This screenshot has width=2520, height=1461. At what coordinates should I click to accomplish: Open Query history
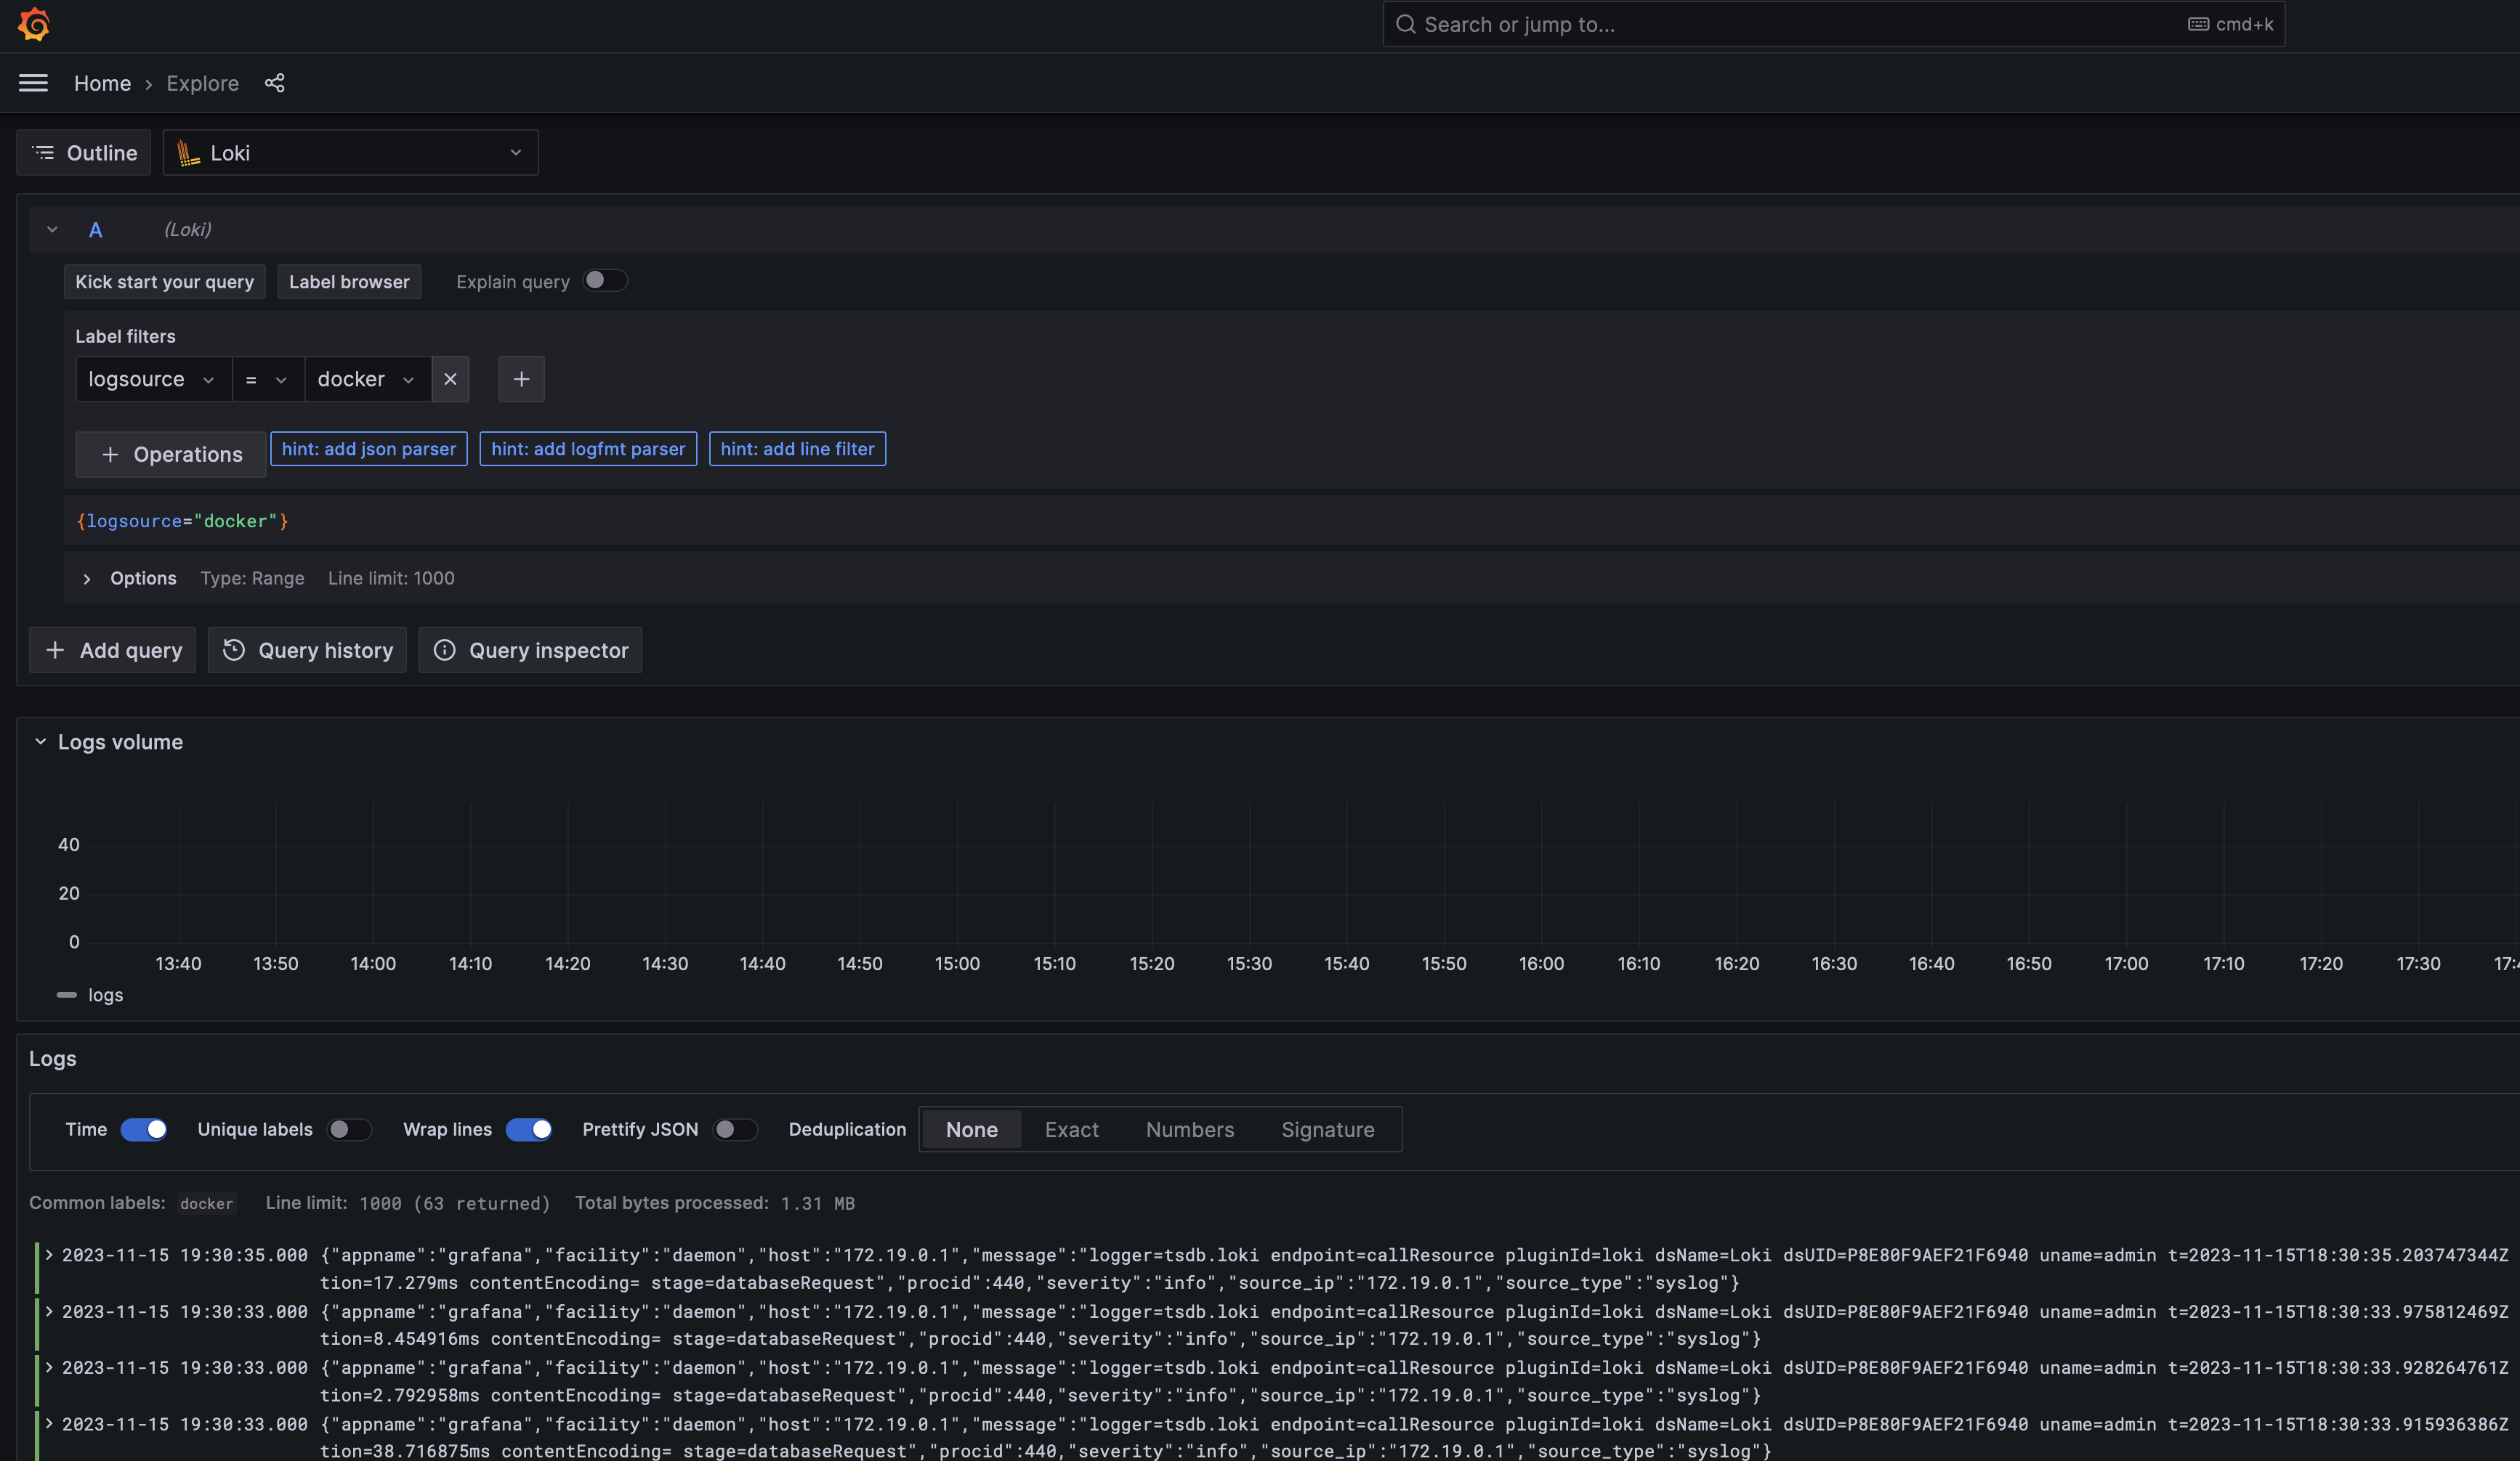[307, 650]
